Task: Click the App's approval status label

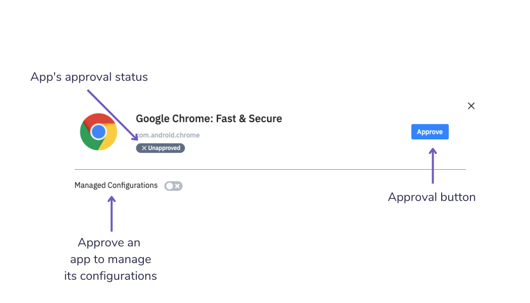Action: pos(89,77)
